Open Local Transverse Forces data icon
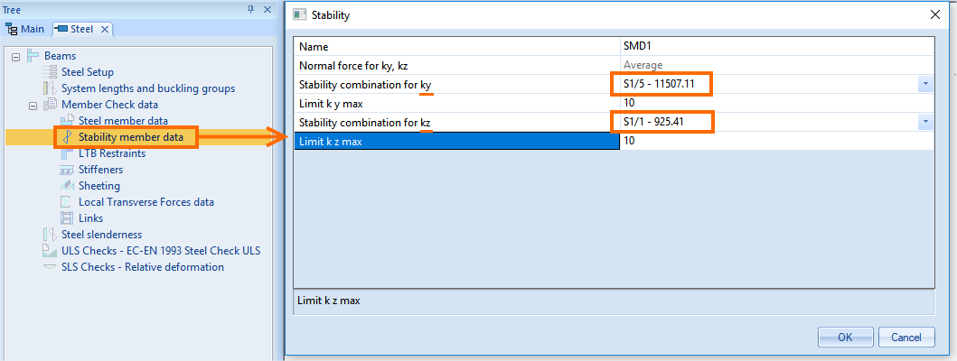Viewport: 957px width, 361px height. 67,202
